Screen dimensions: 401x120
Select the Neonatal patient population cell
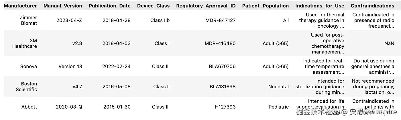pyautogui.click(x=278, y=87)
